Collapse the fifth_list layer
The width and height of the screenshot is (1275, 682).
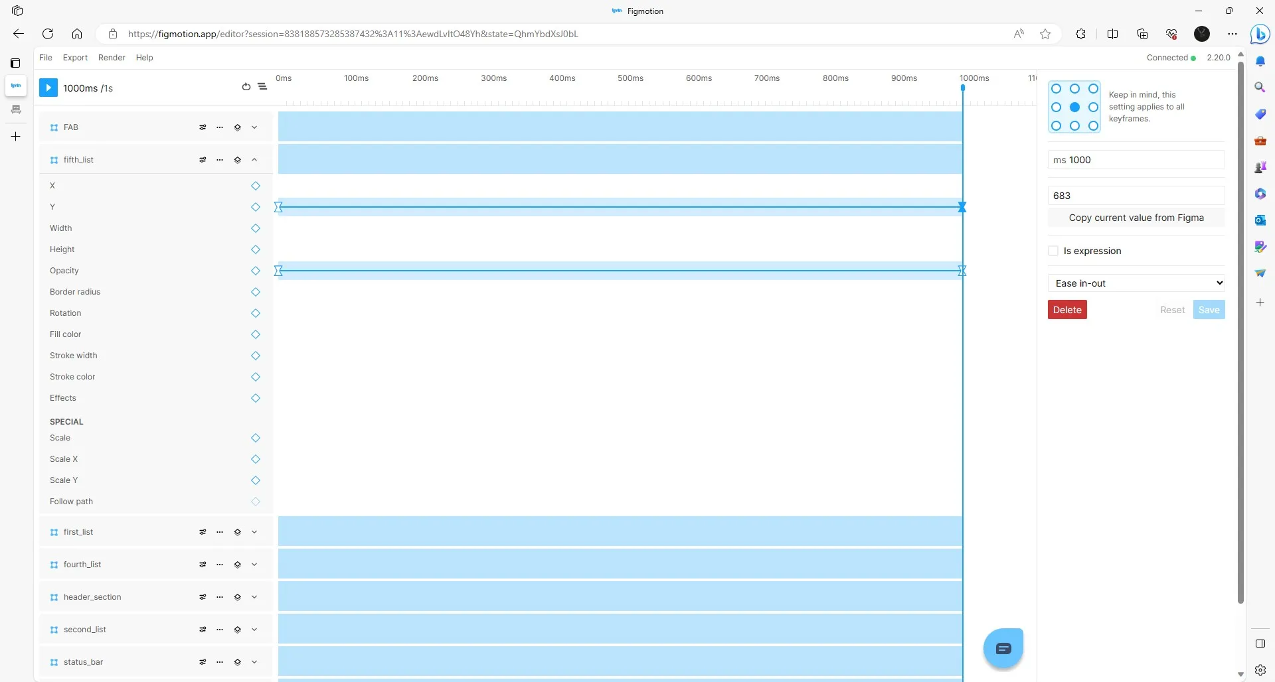click(254, 160)
